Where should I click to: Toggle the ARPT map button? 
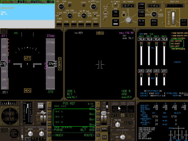pos(81,25)
